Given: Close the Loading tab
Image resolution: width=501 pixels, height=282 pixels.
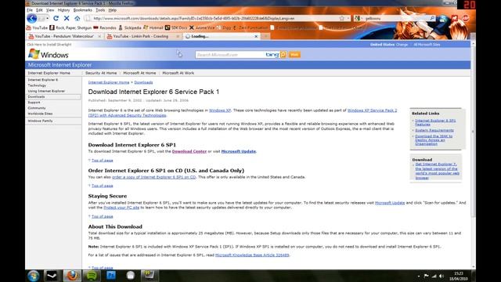Looking at the screenshot, I should pos(256,37).
